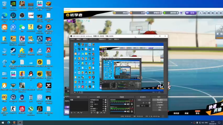Image resolution: width=223 pixels, height=125 pixels.
Task: Increase transition duration with the up stepper
Action: [x=150, y=105]
